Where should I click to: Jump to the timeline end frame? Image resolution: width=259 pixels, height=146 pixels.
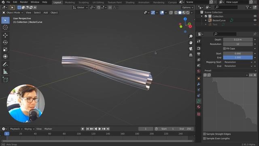(x=108, y=129)
